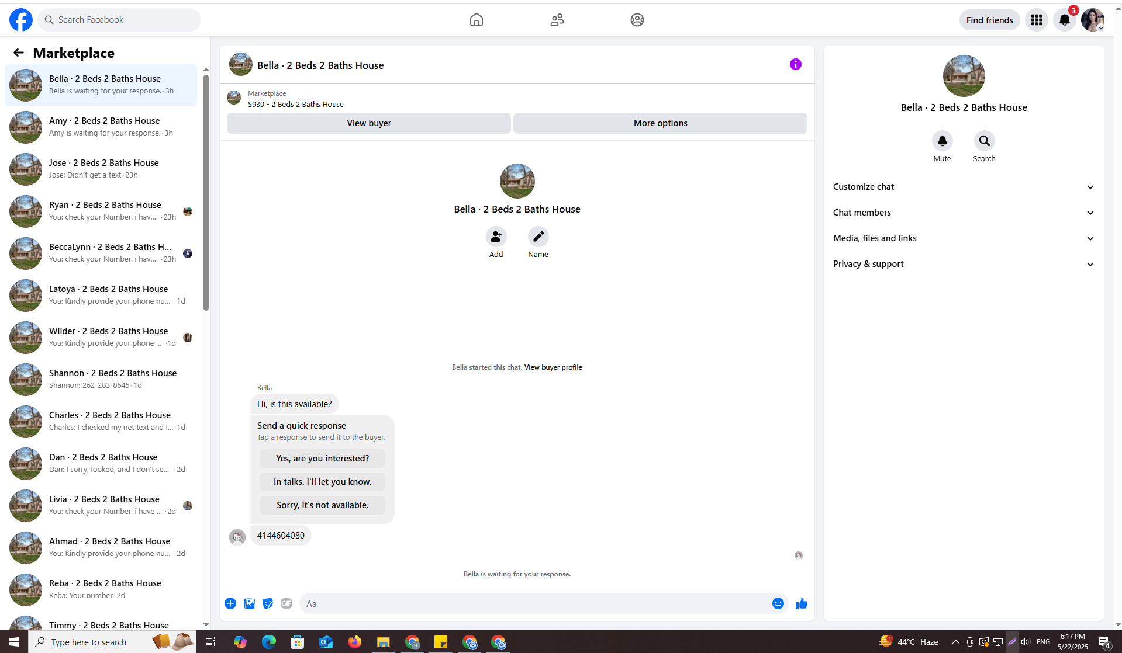Expand Chat members section
Screen dimensions: 1122x653
(x=964, y=213)
